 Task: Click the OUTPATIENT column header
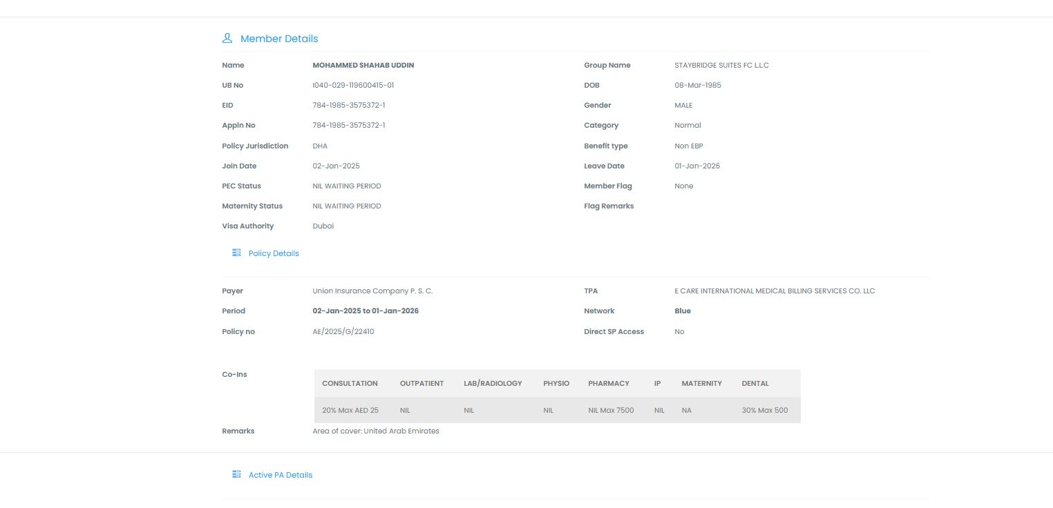(421, 383)
